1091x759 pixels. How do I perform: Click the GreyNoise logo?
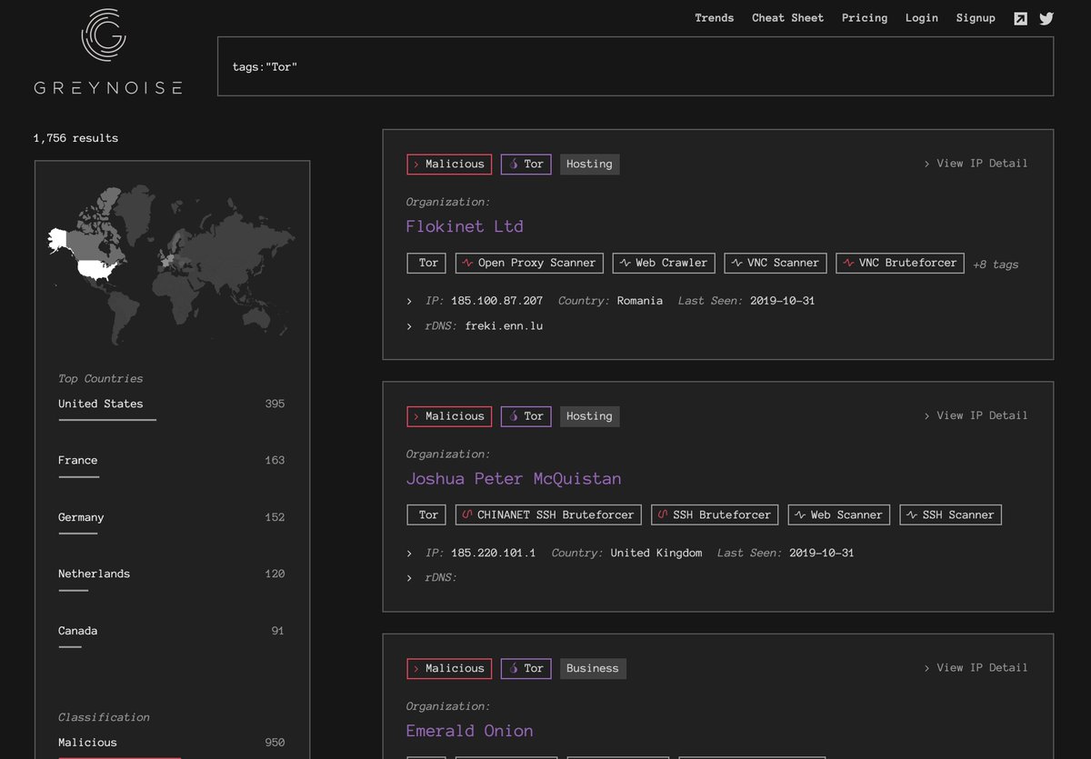[107, 51]
